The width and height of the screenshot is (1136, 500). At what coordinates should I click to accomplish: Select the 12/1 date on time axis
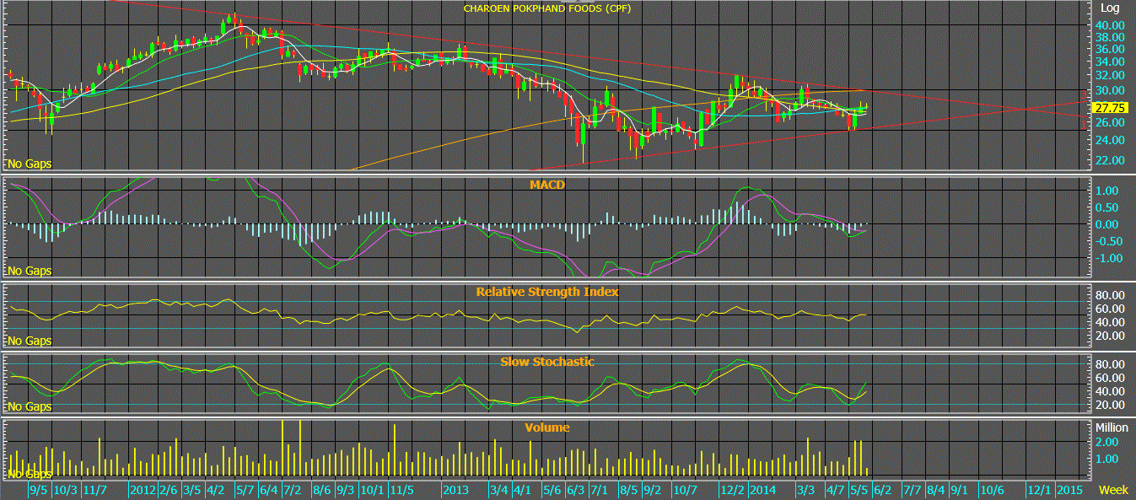click(x=1038, y=490)
